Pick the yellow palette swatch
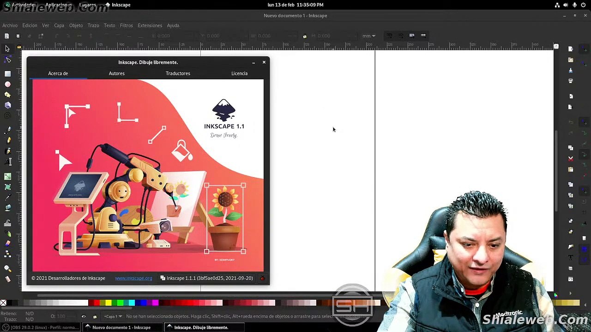This screenshot has height=332, width=591. coord(108,303)
